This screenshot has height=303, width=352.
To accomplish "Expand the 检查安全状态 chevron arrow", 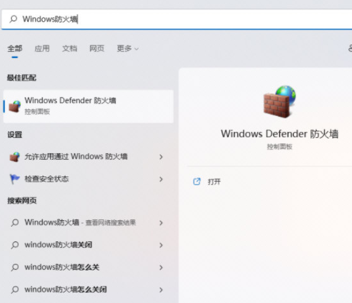I will tap(161, 179).
